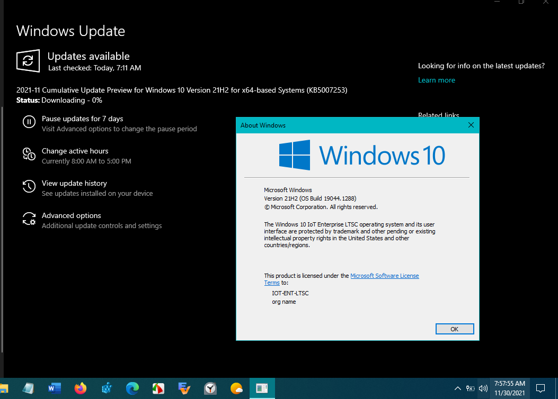Click the 'Currently 8:00 AM to 5:00 PM' text
558x399 pixels.
[x=86, y=161]
